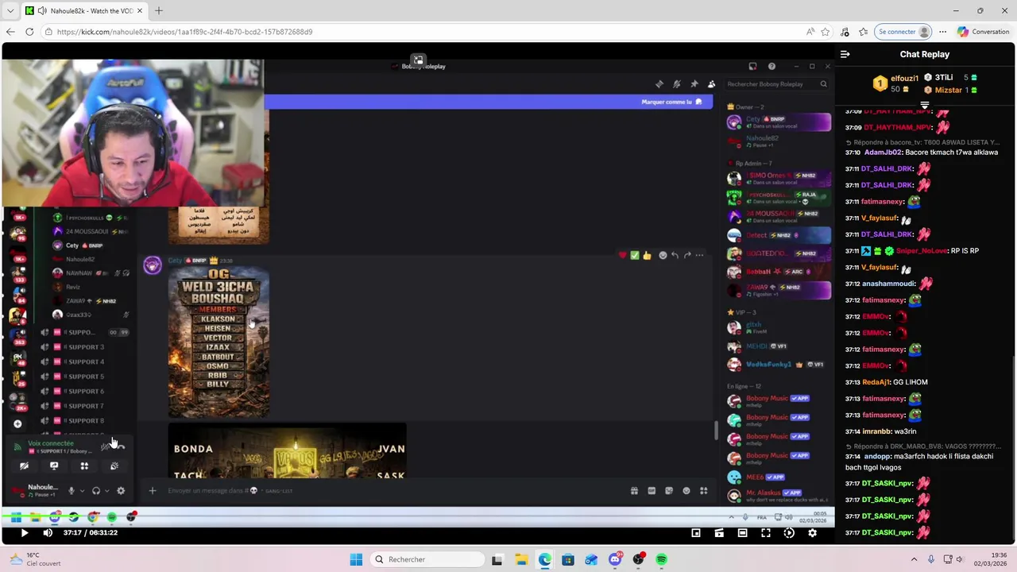Add a reaction to Cety's message
The image size is (1017, 572).
(x=663, y=255)
